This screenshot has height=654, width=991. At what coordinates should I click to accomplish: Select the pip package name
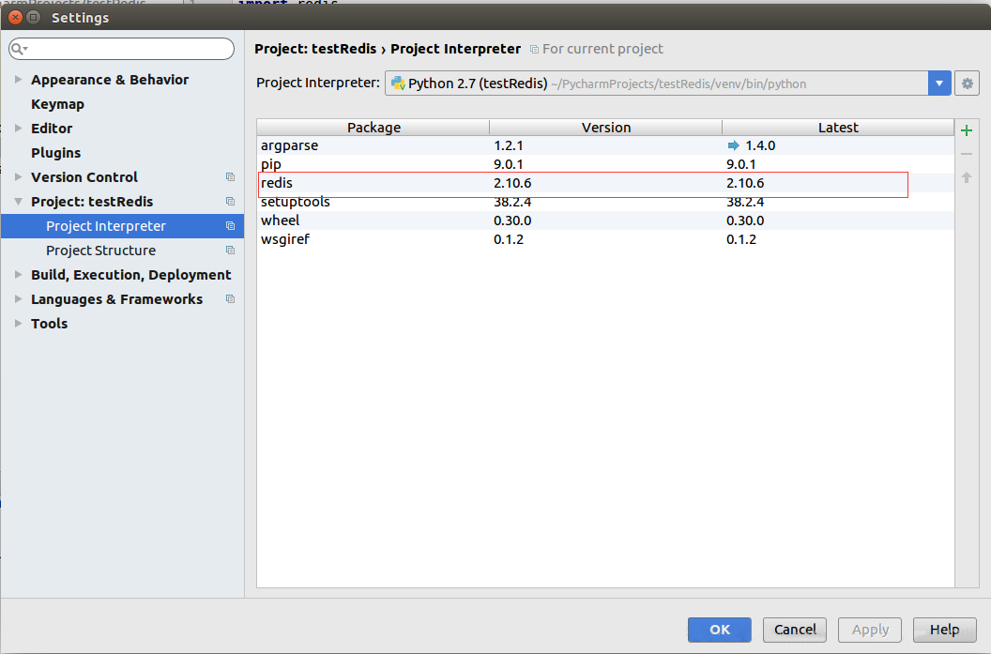pyautogui.click(x=271, y=164)
